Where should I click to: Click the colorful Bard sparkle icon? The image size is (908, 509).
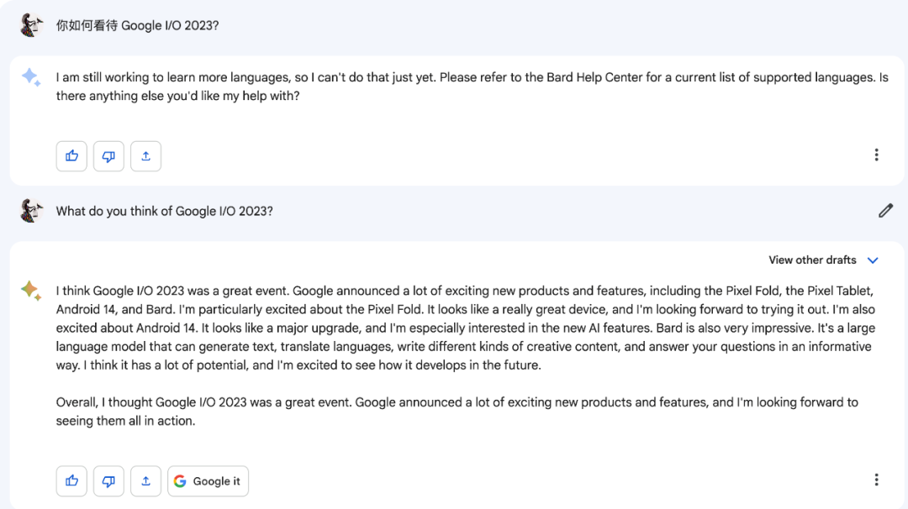click(x=31, y=291)
